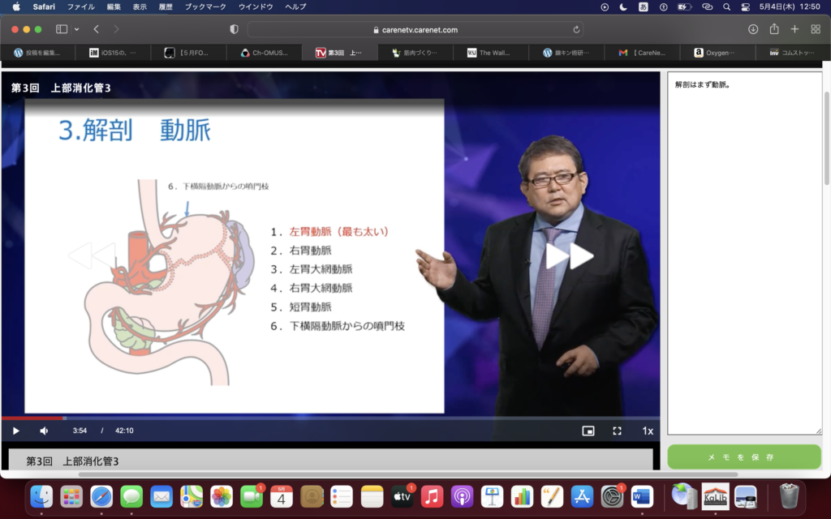
Task: Toggle the Safari sidebar
Action: pos(62,29)
